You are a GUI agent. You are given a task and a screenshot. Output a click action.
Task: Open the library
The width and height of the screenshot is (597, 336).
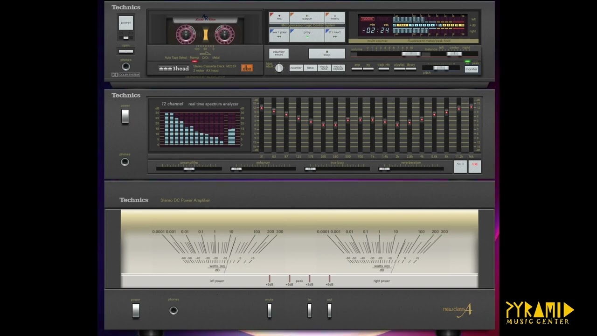[x=410, y=69]
